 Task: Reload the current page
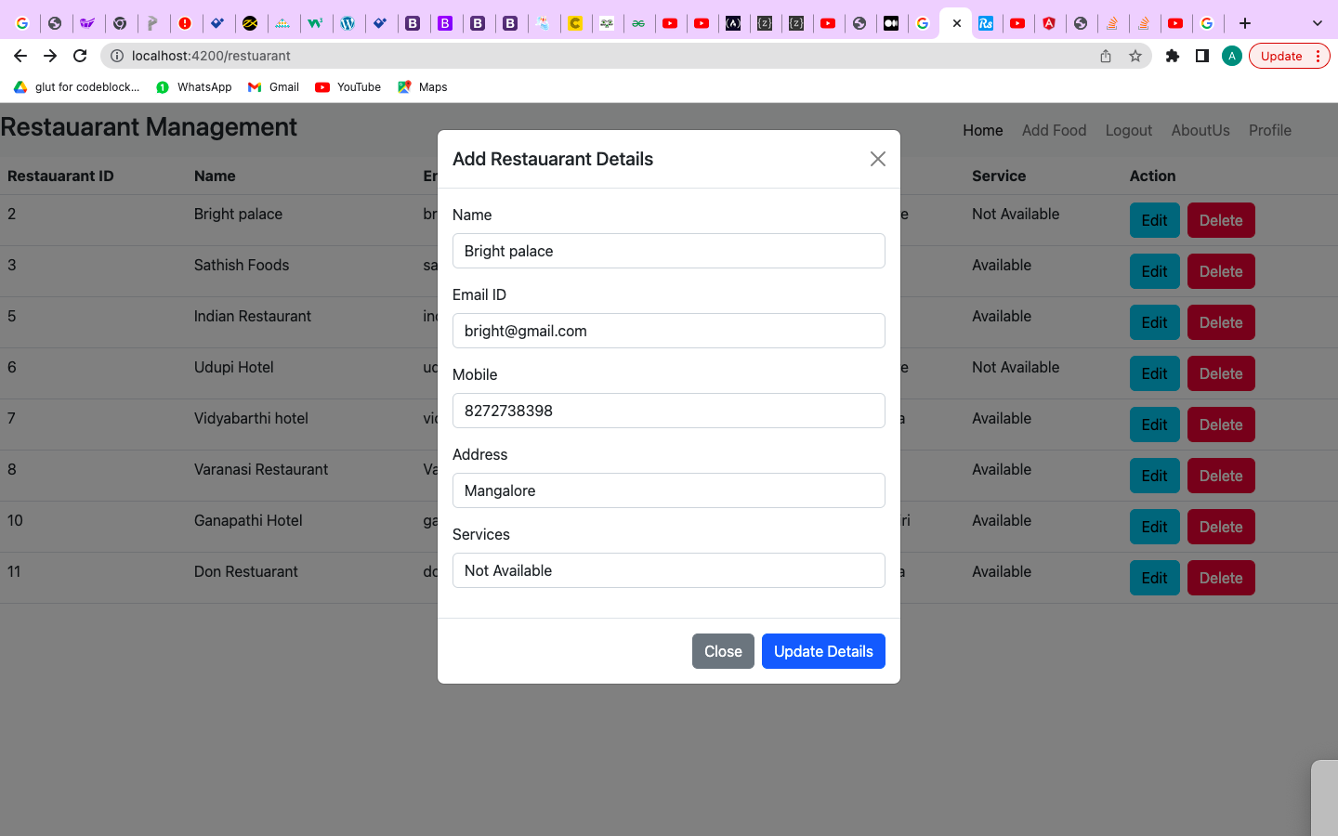click(x=80, y=56)
